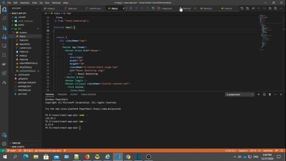Open the Explorer view in activity bar
Viewport: 286px width, 161px height.
pyautogui.click(x=4, y=9)
